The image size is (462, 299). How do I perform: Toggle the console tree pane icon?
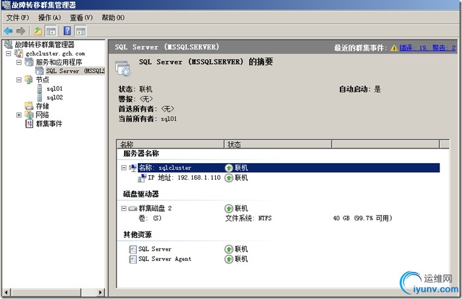click(x=51, y=31)
